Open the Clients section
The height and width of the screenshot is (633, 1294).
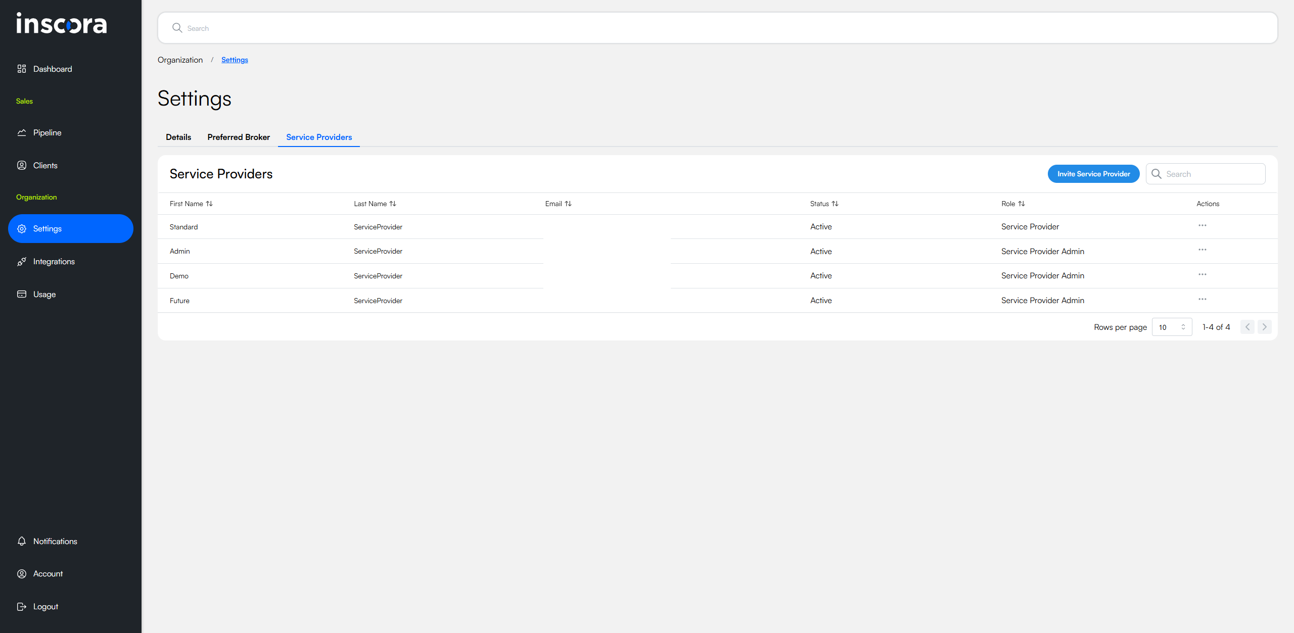45,165
